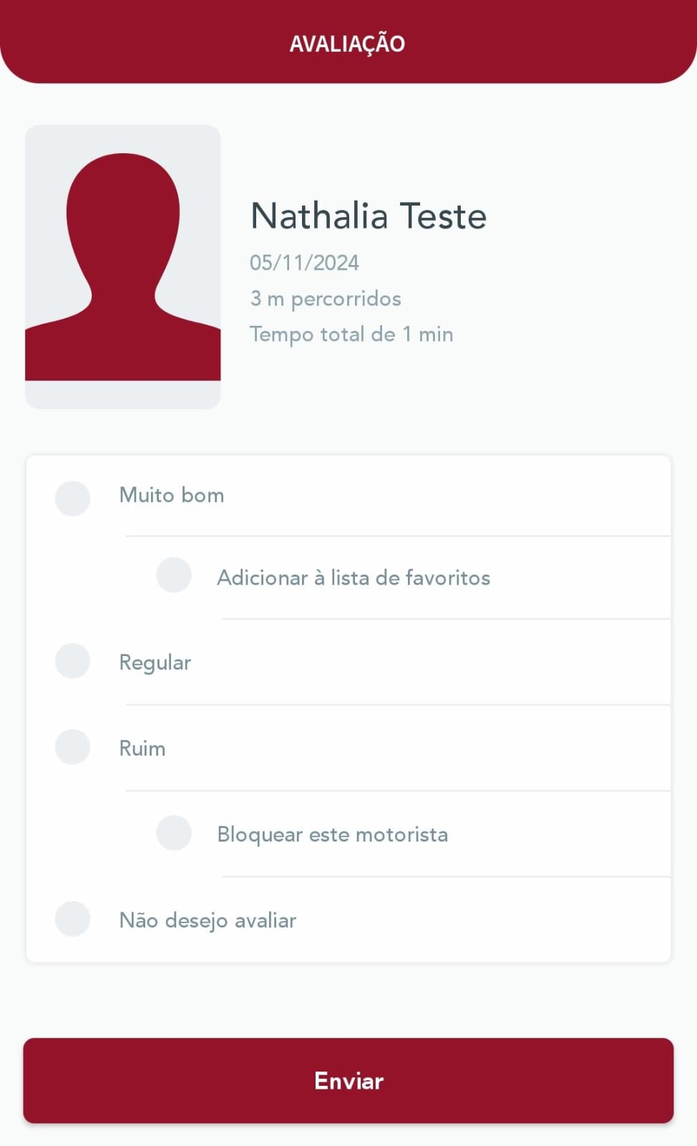Click the ride date 05/11/2024
Screen dimensions: 697x1146
click(x=304, y=263)
